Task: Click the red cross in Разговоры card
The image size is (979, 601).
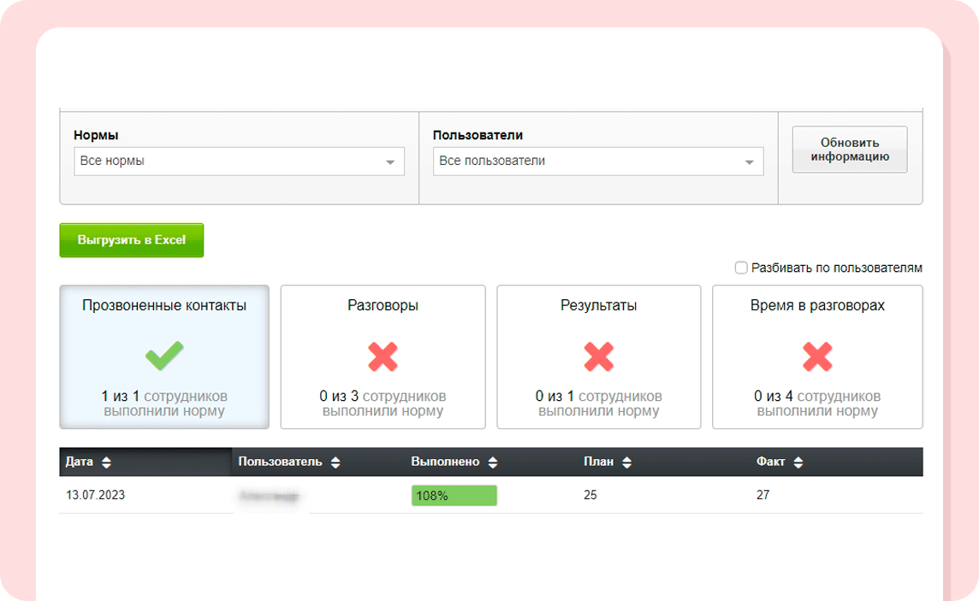Action: point(383,356)
